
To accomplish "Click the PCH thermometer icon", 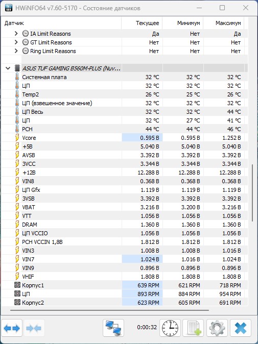I will tap(17, 129).
